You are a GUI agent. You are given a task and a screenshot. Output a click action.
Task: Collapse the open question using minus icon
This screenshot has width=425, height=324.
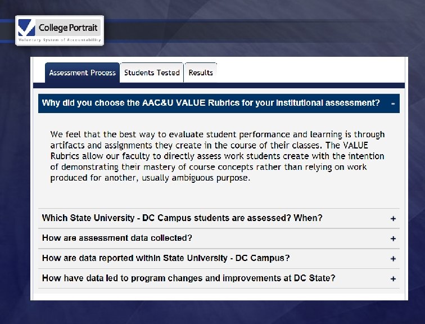point(393,103)
